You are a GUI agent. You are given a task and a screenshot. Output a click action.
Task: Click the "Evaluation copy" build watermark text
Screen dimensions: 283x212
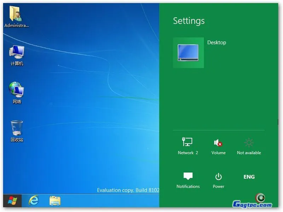[128, 190]
